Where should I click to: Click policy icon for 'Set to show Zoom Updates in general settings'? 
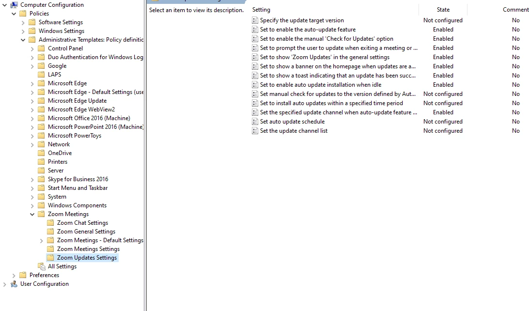pyautogui.click(x=255, y=57)
